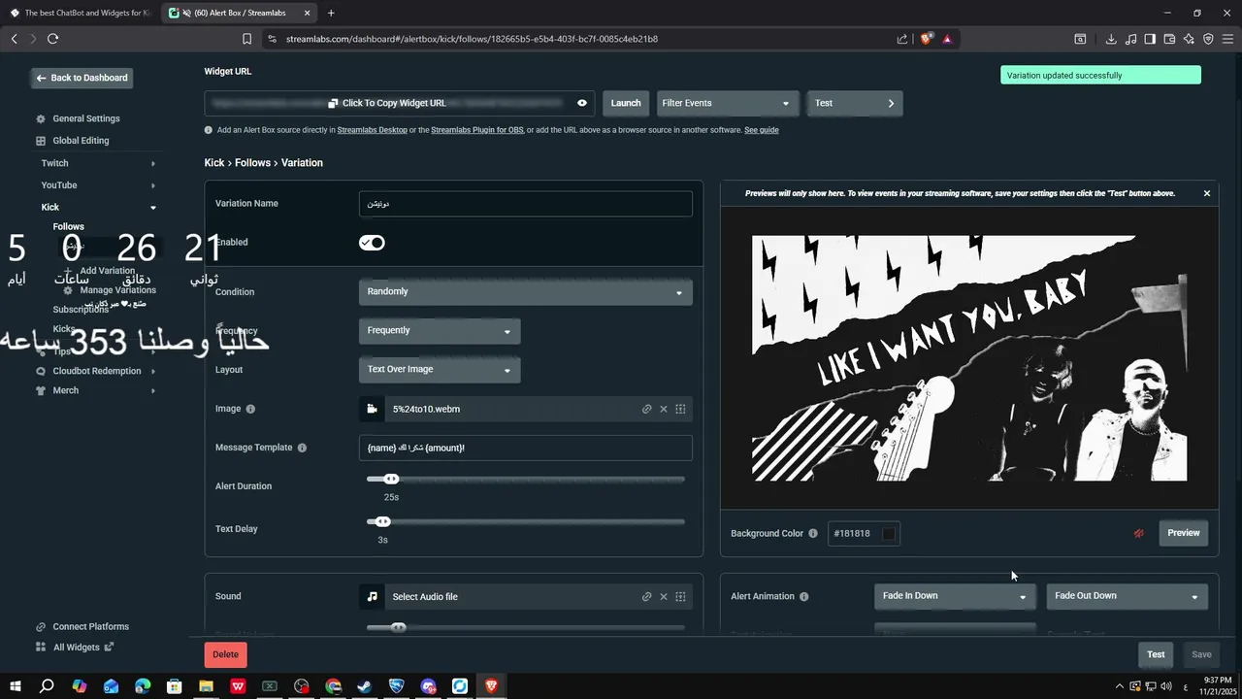Remove the image file using its X icon
Image resolution: width=1242 pixels, height=699 pixels.
click(x=664, y=409)
